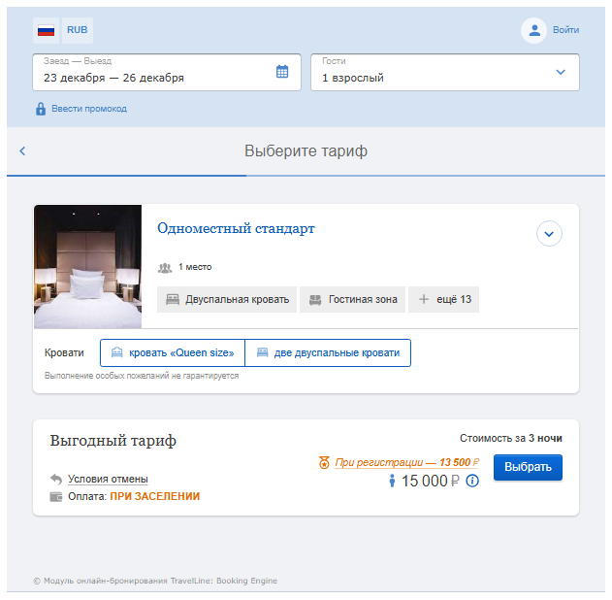Click the user profile avatar icon
612x600 pixels.
pyautogui.click(x=533, y=30)
